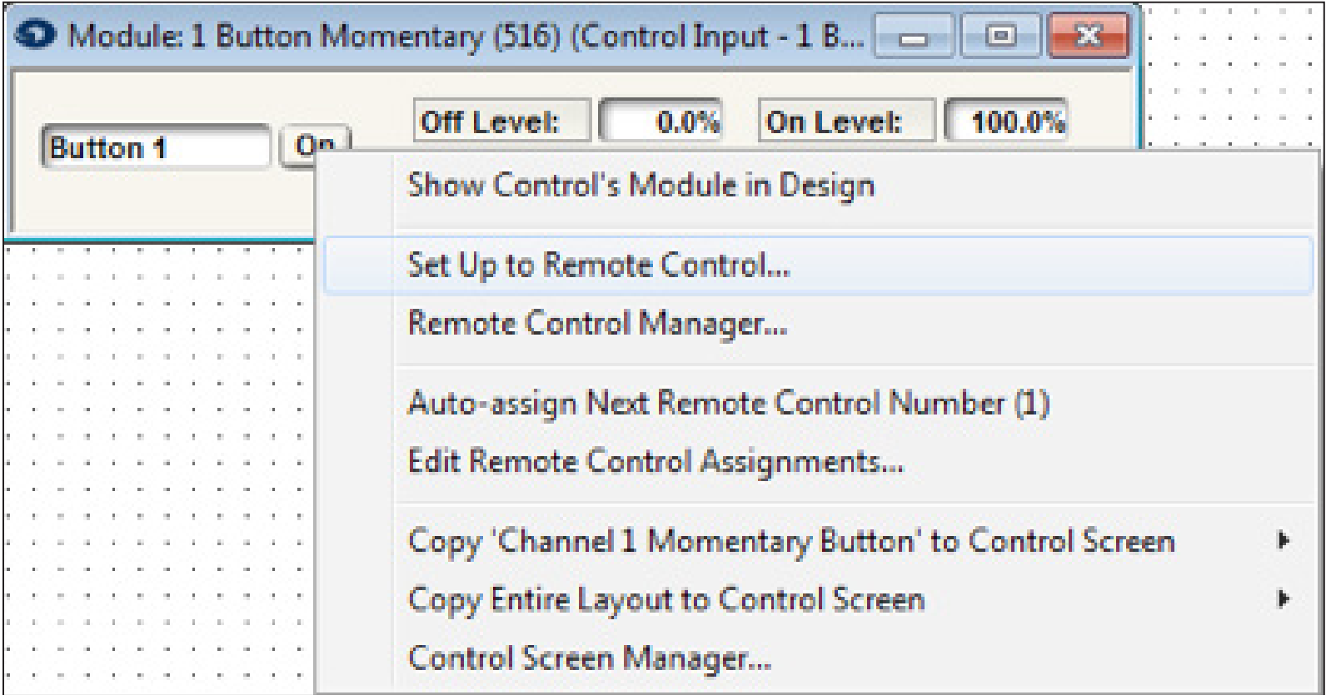The image size is (1326, 695).
Task: Click the 'Button 1' name text field
Action: pyautogui.click(x=155, y=148)
